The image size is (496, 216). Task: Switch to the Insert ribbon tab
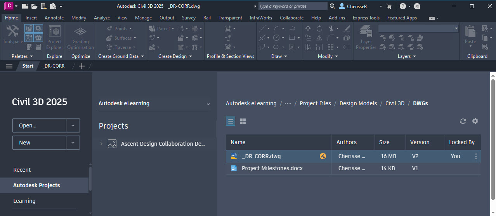click(31, 18)
